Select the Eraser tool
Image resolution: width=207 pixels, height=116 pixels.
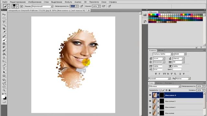pyautogui.click(x=4, y=51)
